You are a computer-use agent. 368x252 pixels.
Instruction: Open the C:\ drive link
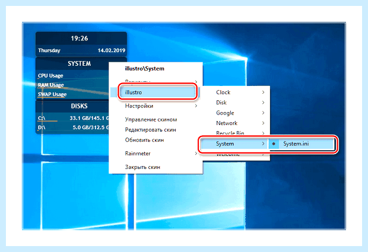(42, 118)
